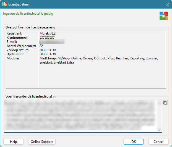
Task: Click 'Snelstart Extra' in the modules list
Action: 64,62
